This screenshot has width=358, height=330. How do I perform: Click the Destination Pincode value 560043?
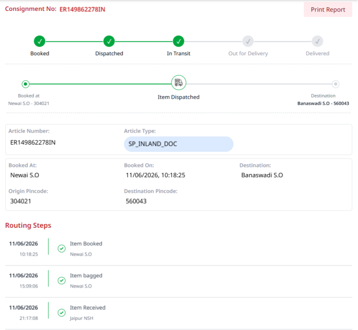point(136,201)
